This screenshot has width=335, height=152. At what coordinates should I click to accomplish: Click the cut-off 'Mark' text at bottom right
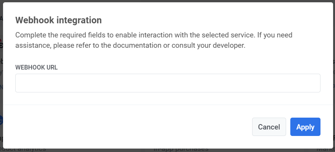(x=326, y=150)
